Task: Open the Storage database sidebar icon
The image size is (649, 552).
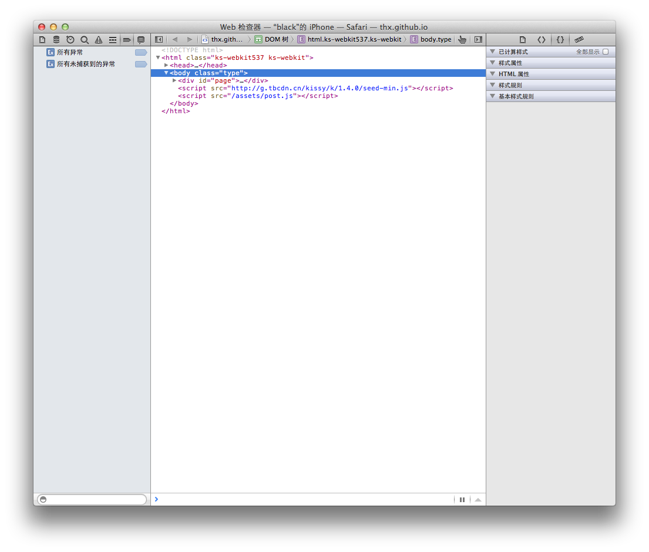Action: click(x=56, y=40)
